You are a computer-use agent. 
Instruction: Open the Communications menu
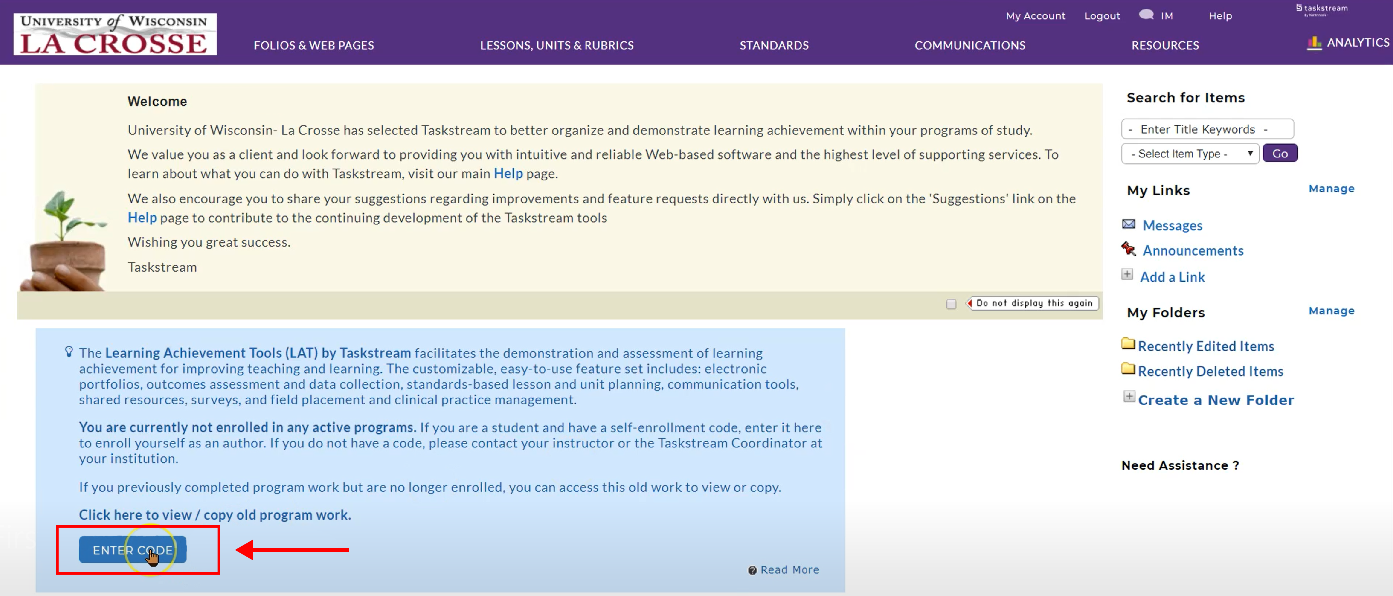[970, 45]
